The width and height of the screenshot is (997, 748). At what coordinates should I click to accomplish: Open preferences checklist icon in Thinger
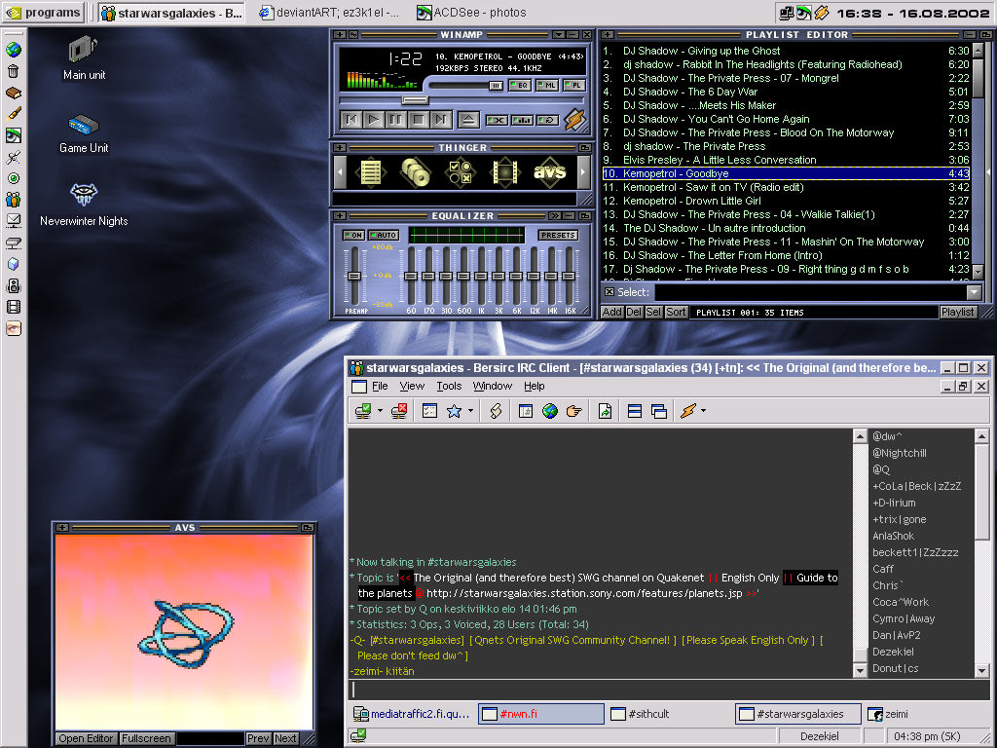(x=460, y=172)
